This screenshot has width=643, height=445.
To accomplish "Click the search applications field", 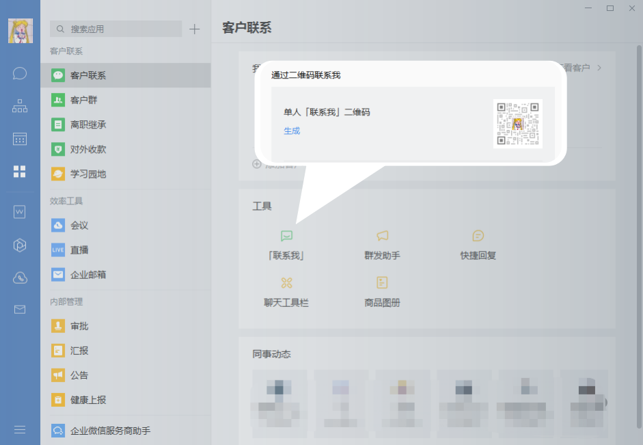I will coord(115,29).
